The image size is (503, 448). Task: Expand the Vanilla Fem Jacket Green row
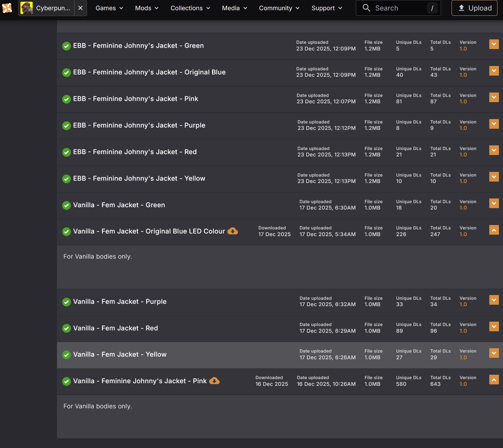[x=494, y=204]
